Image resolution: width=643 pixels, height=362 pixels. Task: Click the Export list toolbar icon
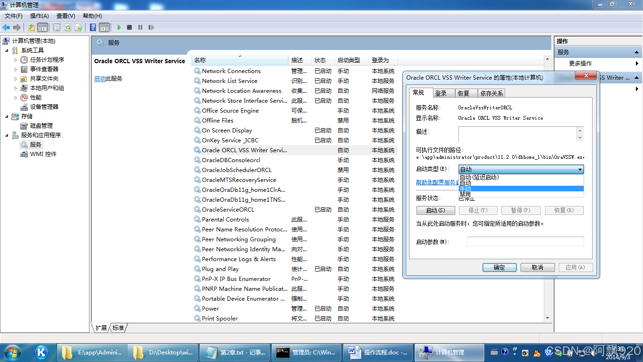(79, 27)
